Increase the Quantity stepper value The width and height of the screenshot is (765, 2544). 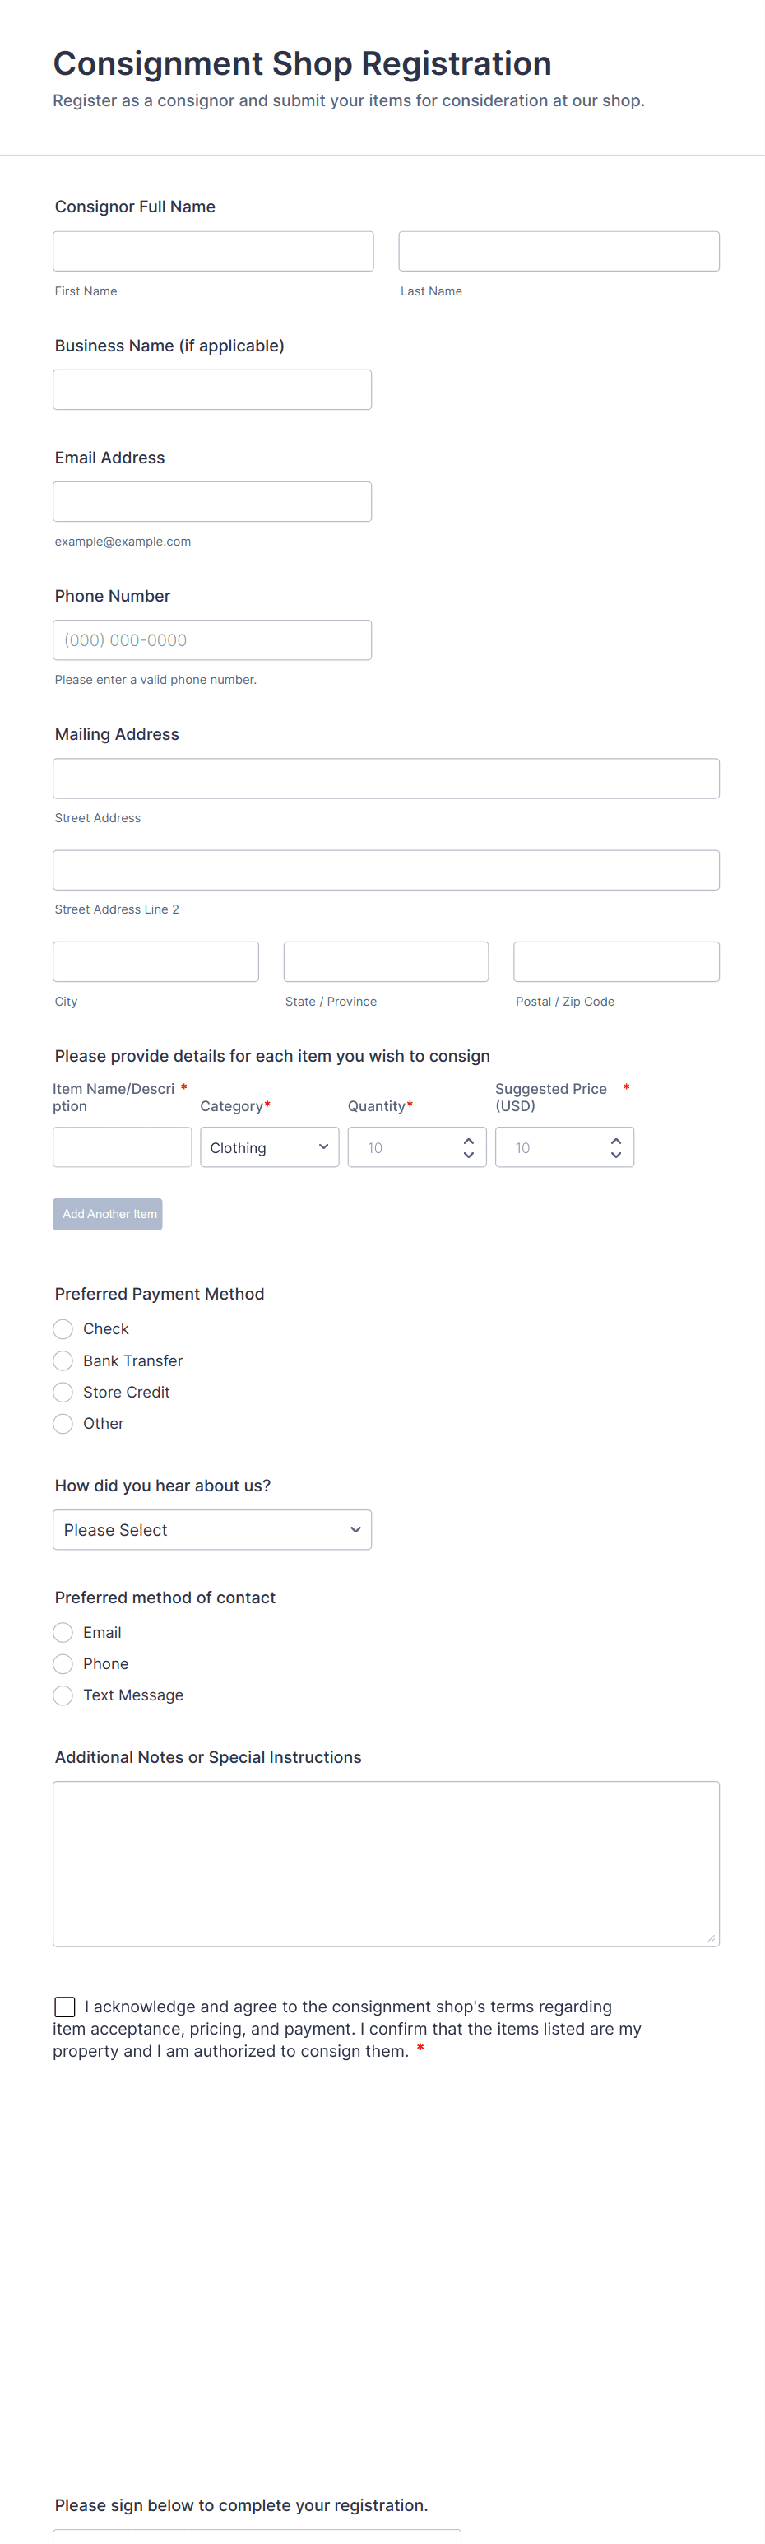tap(468, 1141)
